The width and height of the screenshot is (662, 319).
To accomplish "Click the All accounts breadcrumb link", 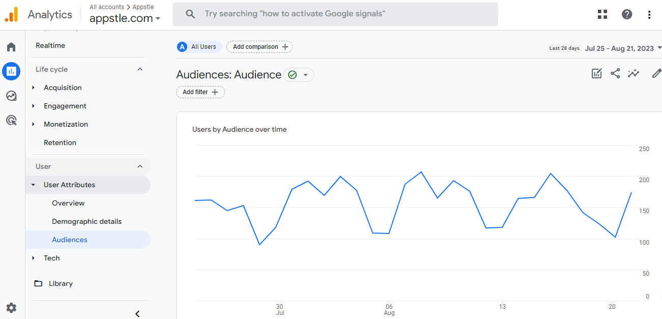I will 107,7.
